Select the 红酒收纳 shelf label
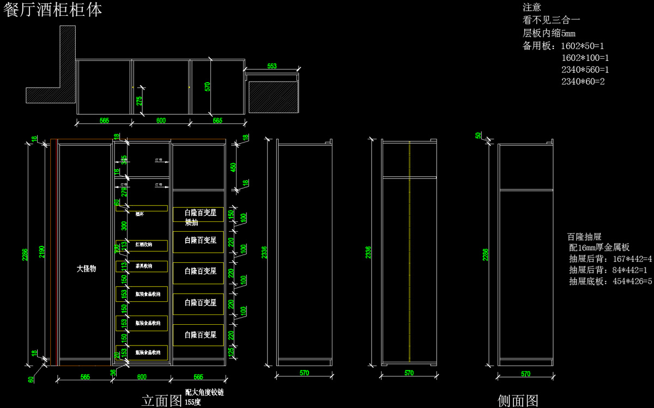Image resolution: width=654 pixels, height=408 pixels. tap(143, 245)
